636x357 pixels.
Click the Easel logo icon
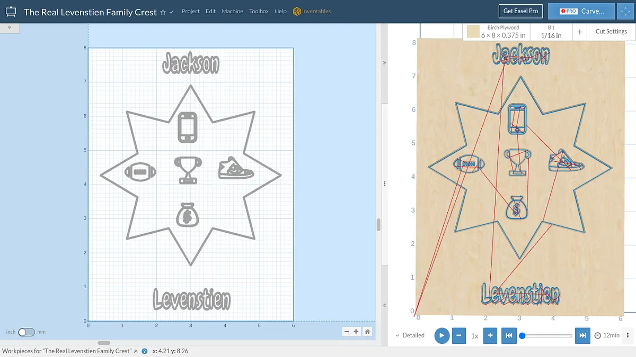[11, 11]
